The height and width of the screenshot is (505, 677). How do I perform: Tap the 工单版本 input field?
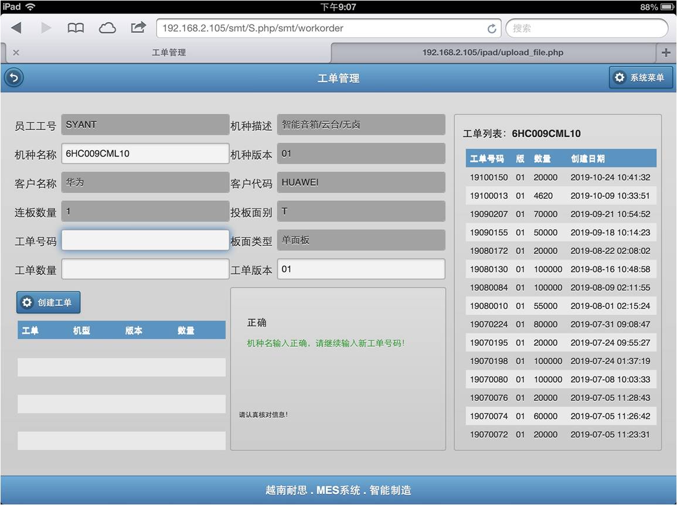(x=360, y=269)
